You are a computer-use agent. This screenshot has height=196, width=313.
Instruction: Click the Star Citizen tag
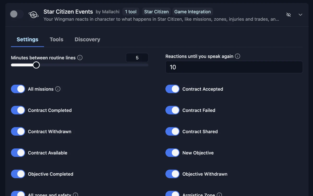click(156, 12)
